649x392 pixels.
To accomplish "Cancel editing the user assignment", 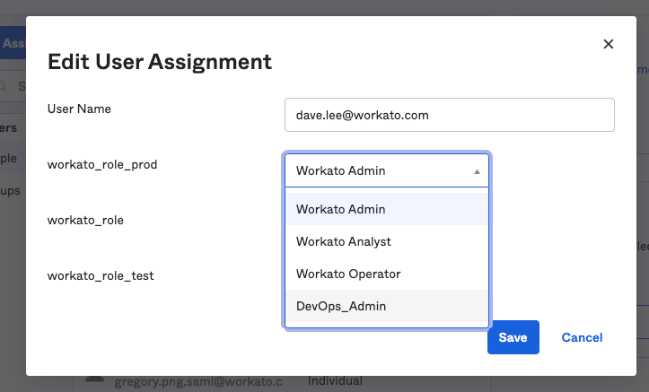I will click(x=582, y=337).
